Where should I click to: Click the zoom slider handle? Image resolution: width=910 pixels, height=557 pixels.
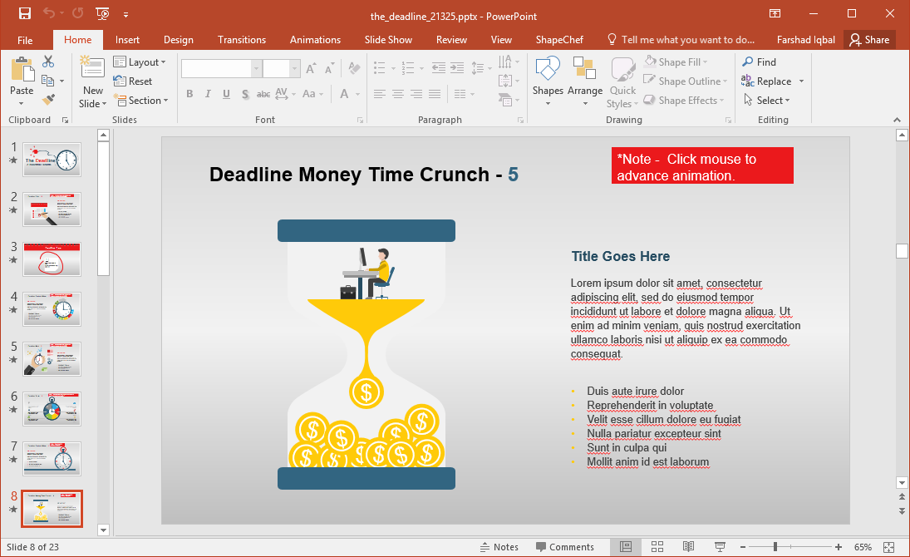pyautogui.click(x=775, y=547)
